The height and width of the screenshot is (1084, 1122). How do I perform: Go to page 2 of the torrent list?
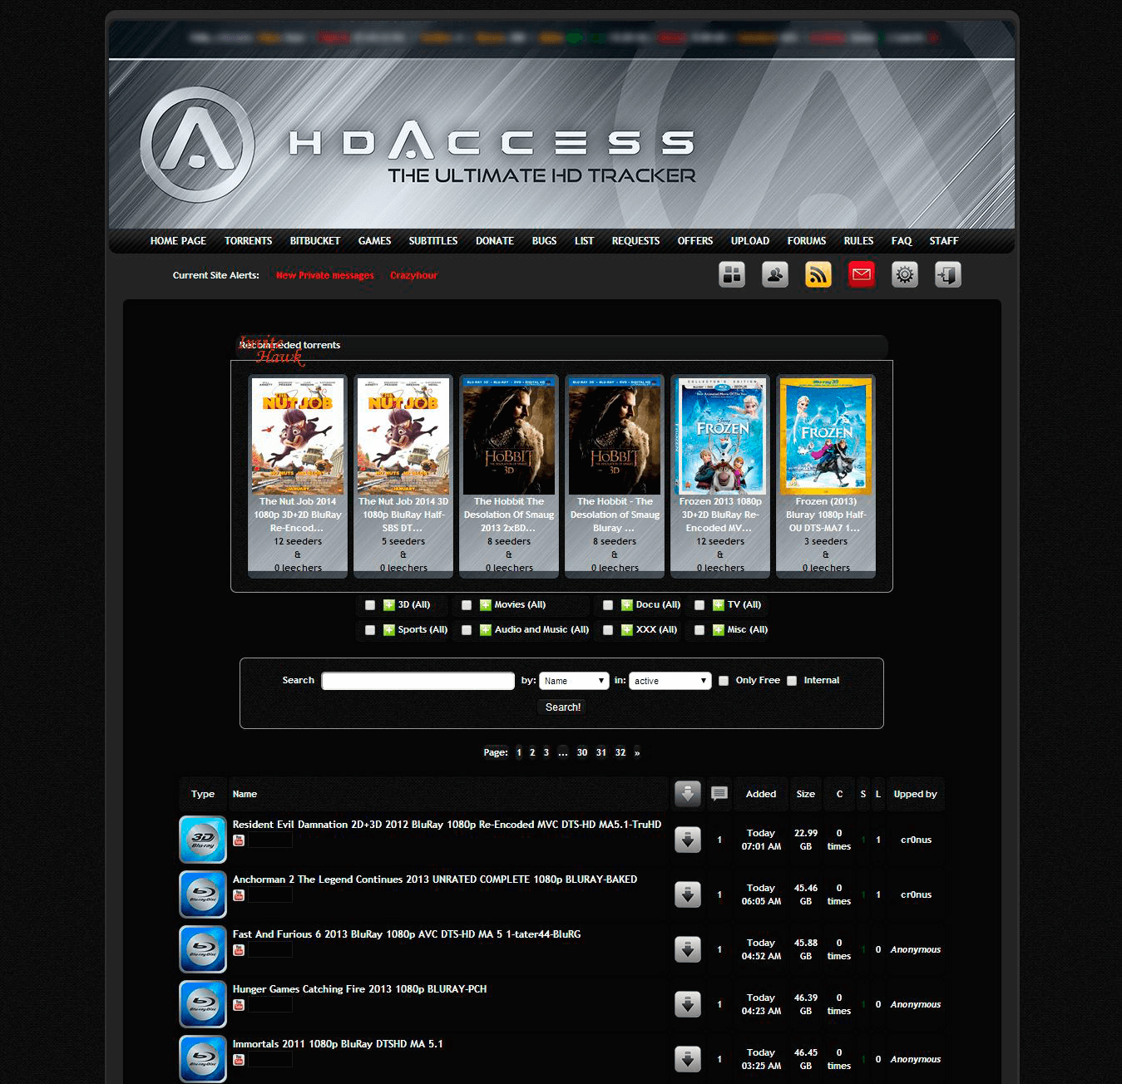click(x=532, y=752)
